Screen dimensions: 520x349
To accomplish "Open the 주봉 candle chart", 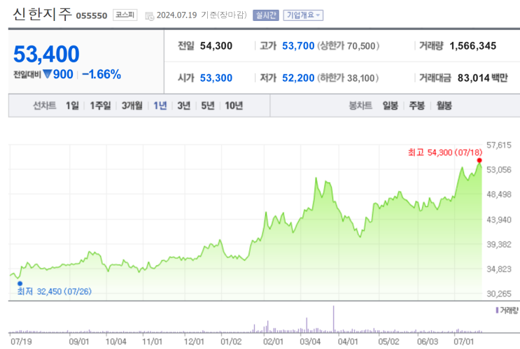I will tap(417, 106).
